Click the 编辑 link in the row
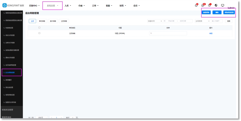Viewport: 241px width, 121px height. pos(211,33)
